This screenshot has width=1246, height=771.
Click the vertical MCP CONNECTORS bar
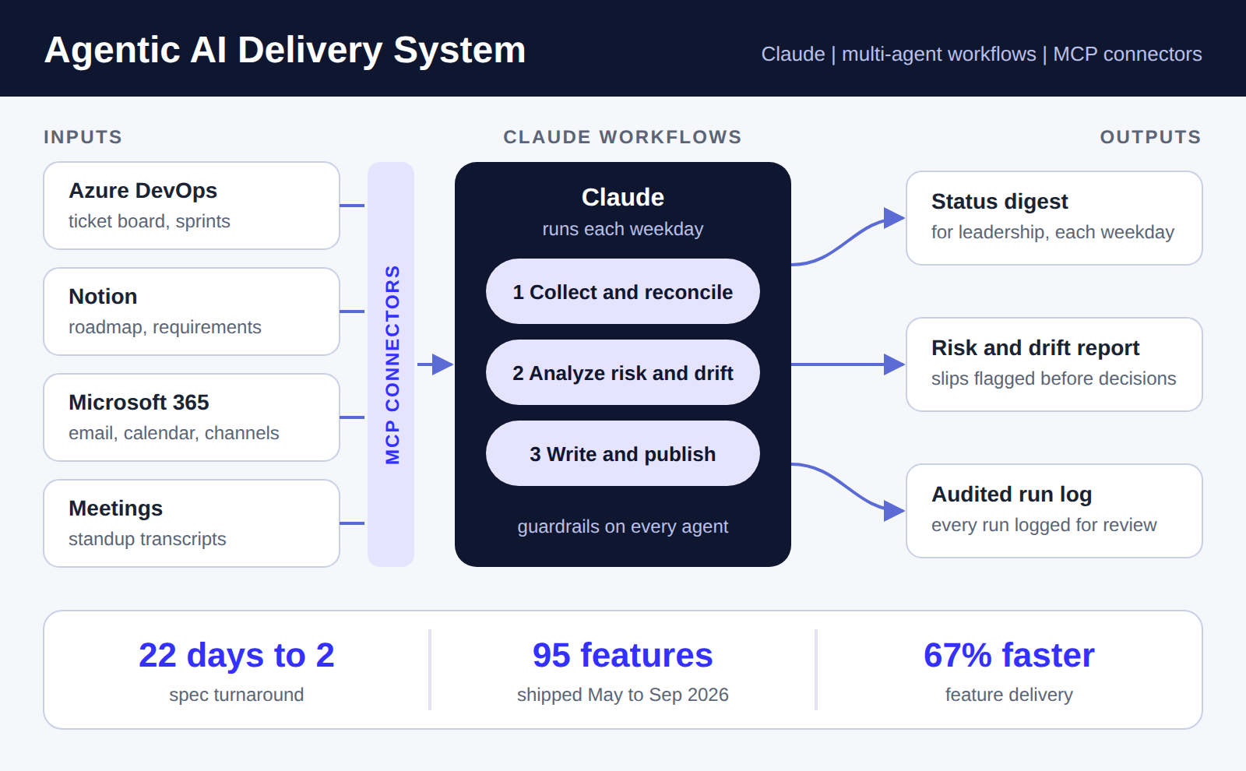pyautogui.click(x=391, y=364)
